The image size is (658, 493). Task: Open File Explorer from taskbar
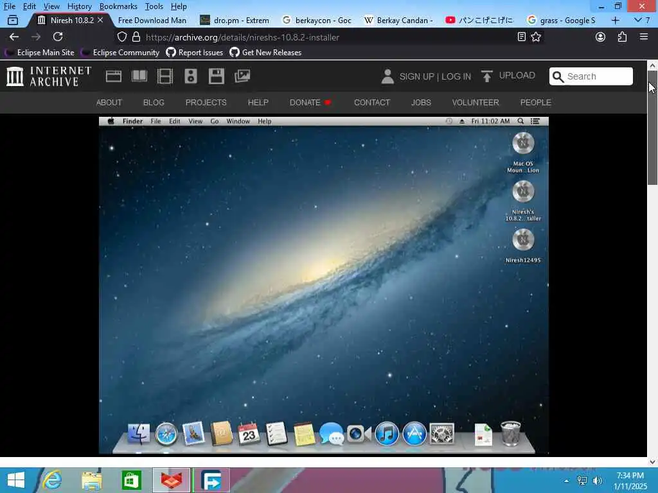tap(92, 480)
